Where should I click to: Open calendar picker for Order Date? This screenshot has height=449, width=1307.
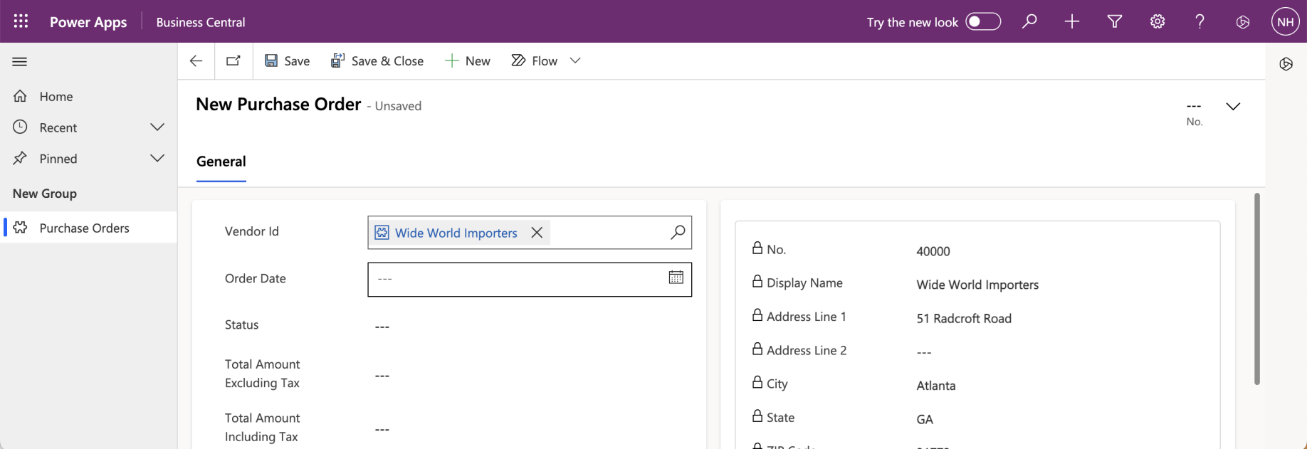coord(676,278)
